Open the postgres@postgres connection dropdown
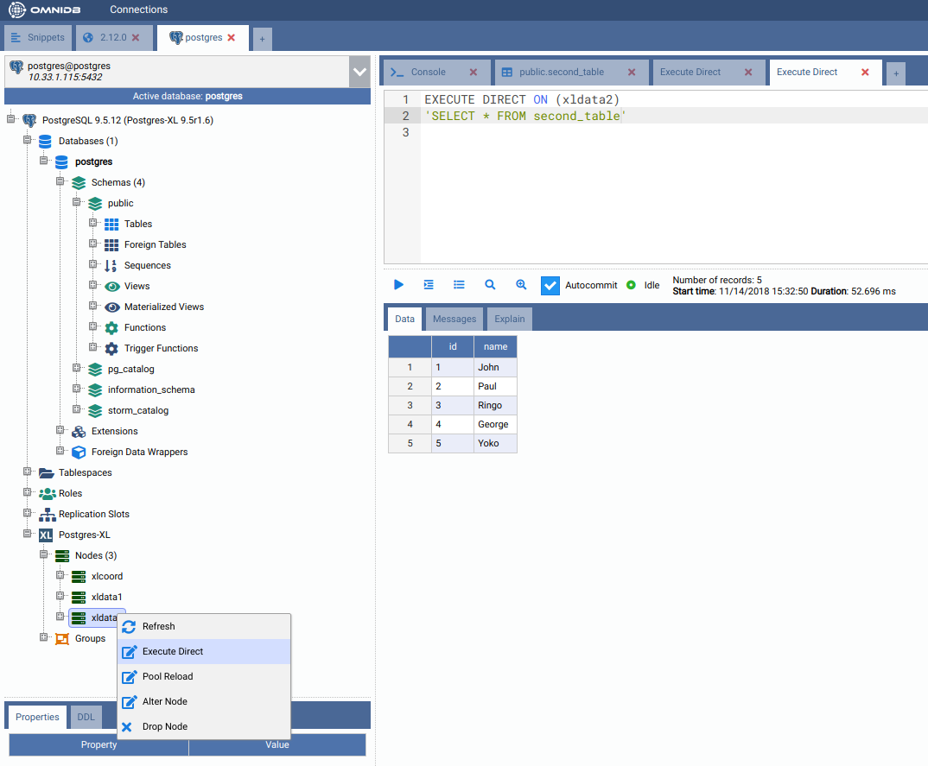This screenshot has width=928, height=766. point(359,73)
